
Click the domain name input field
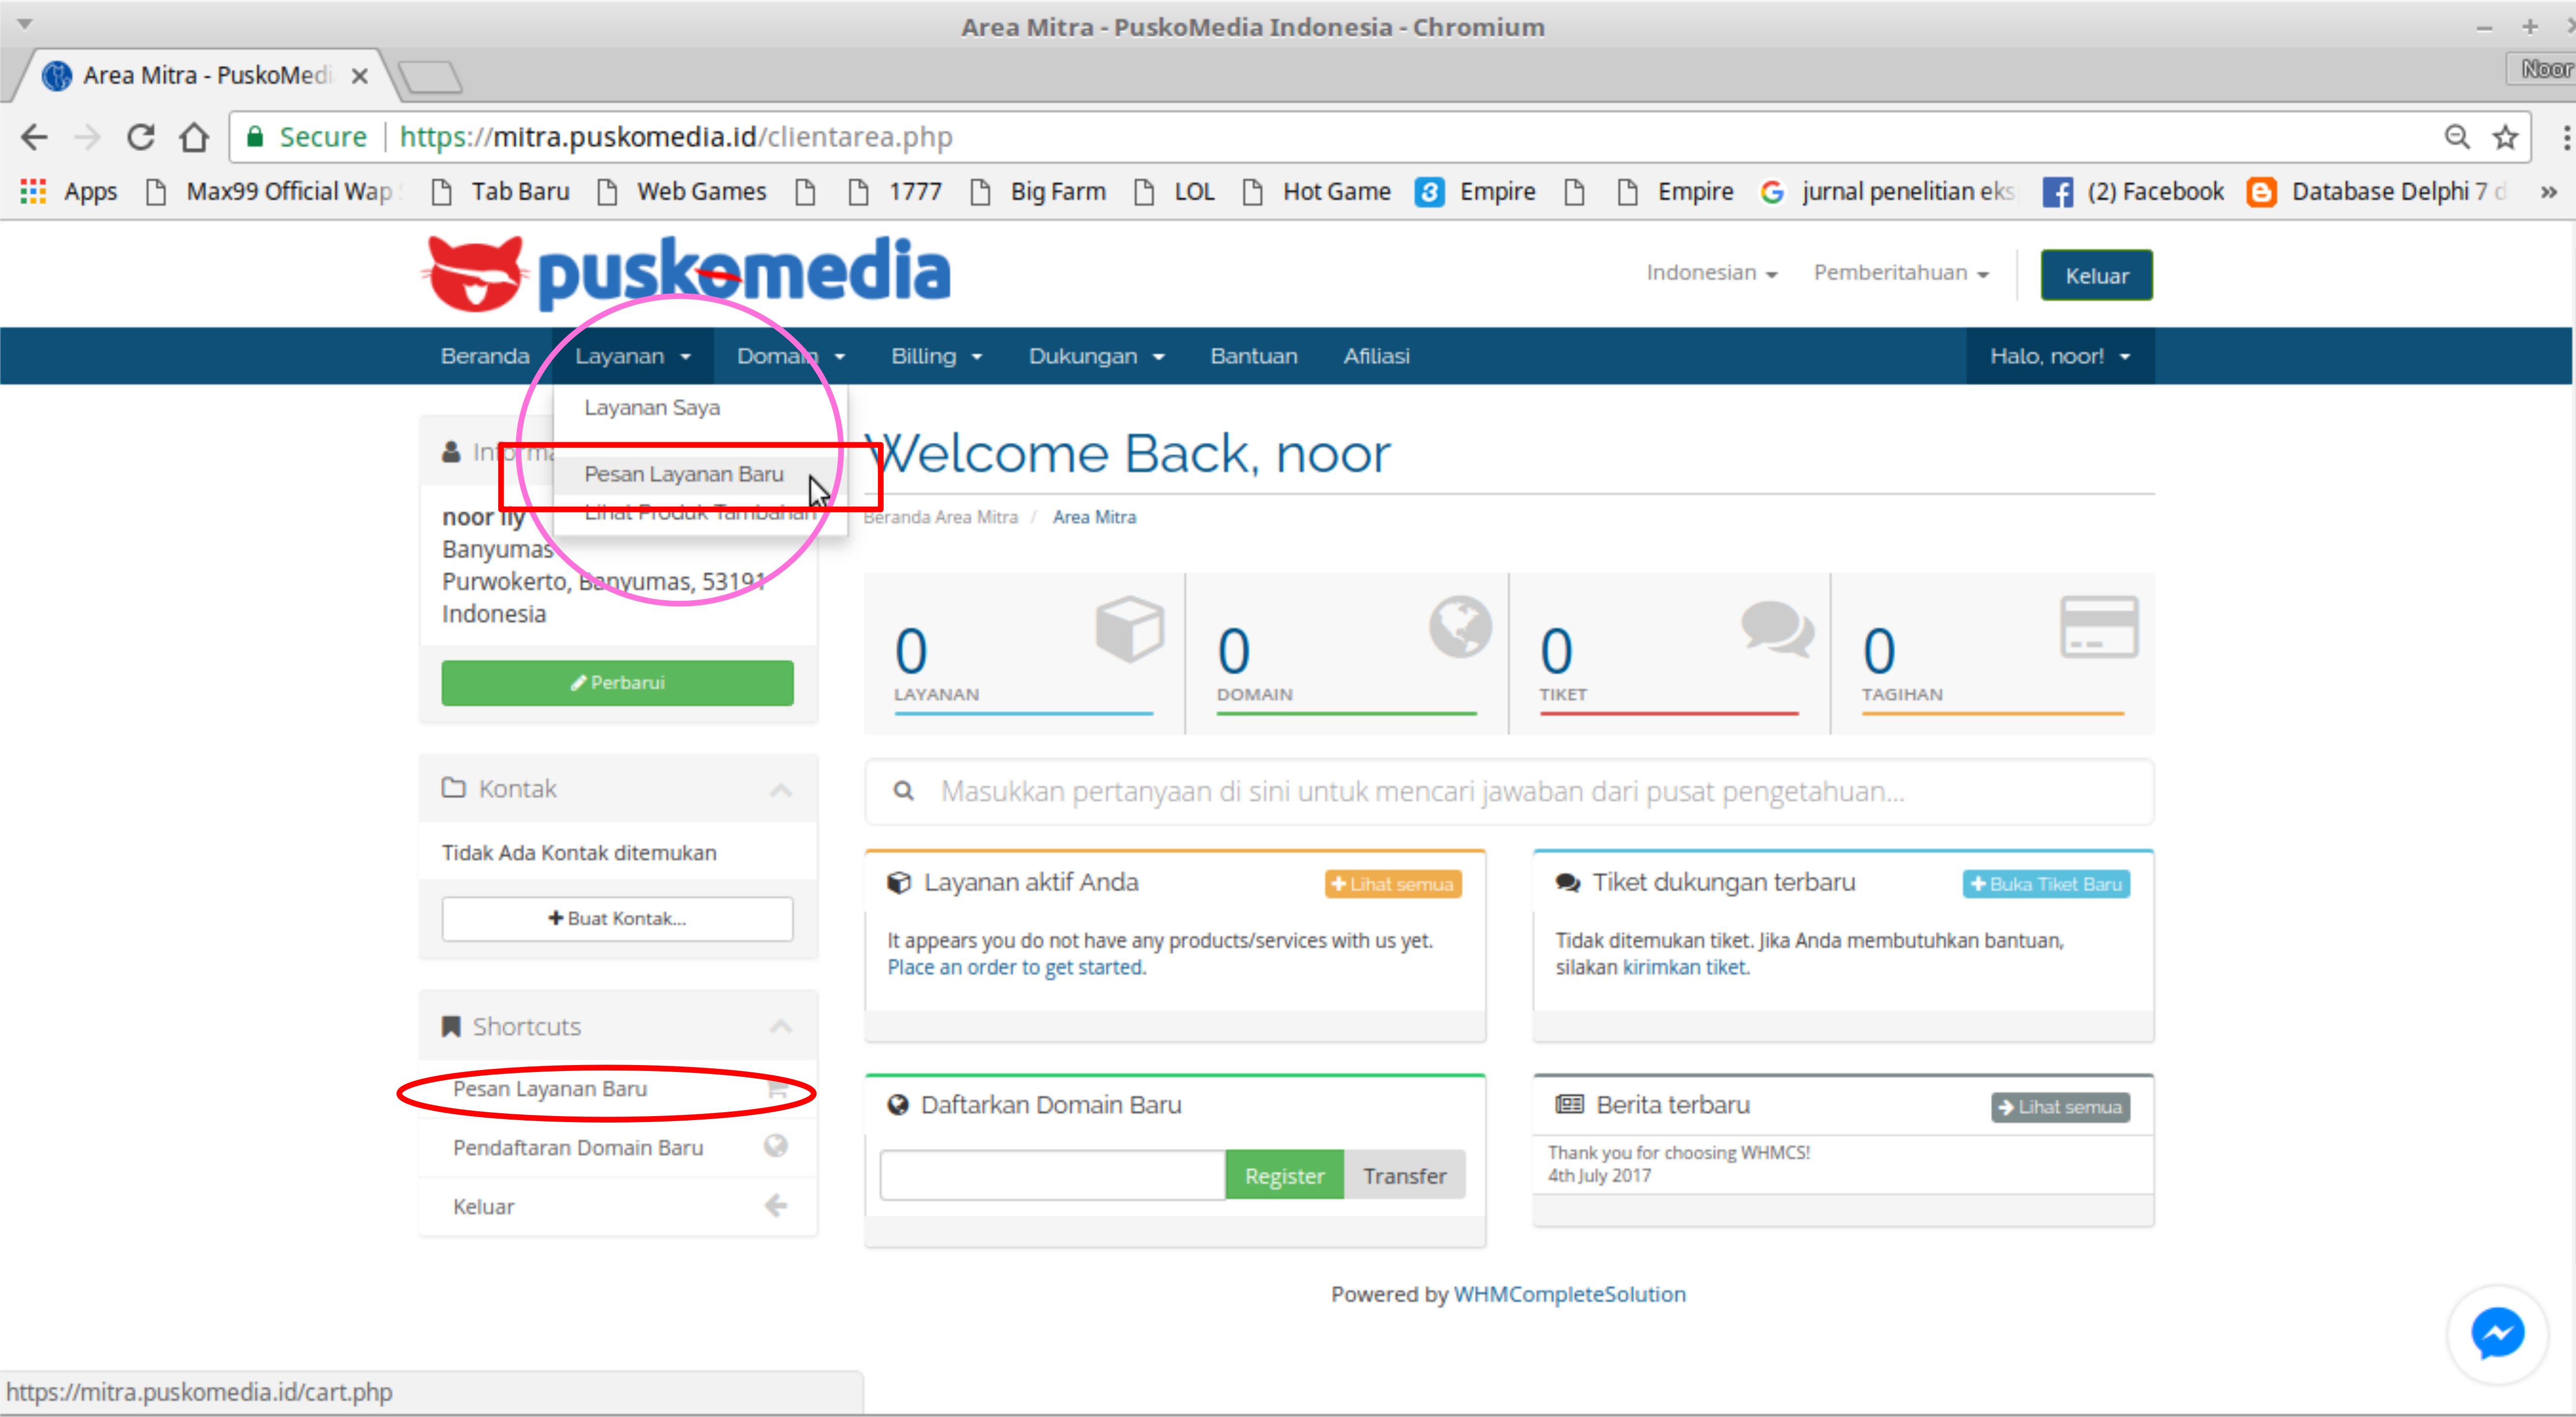point(1052,1176)
